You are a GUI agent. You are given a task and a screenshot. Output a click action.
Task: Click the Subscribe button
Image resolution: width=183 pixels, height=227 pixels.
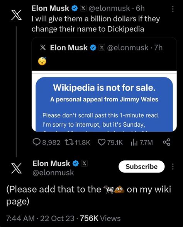coord(142,167)
